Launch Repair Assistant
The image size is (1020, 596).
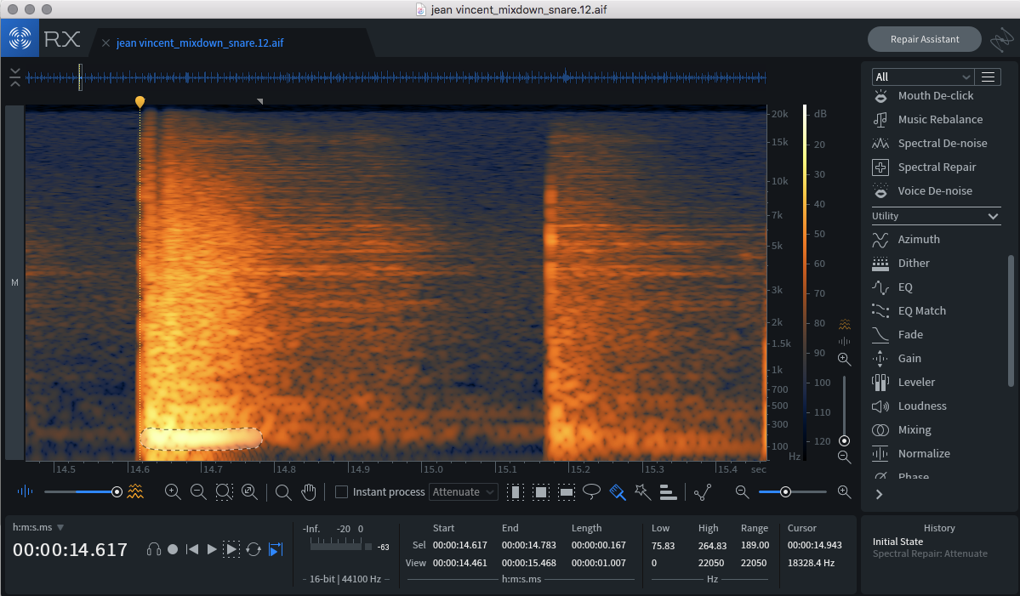925,39
